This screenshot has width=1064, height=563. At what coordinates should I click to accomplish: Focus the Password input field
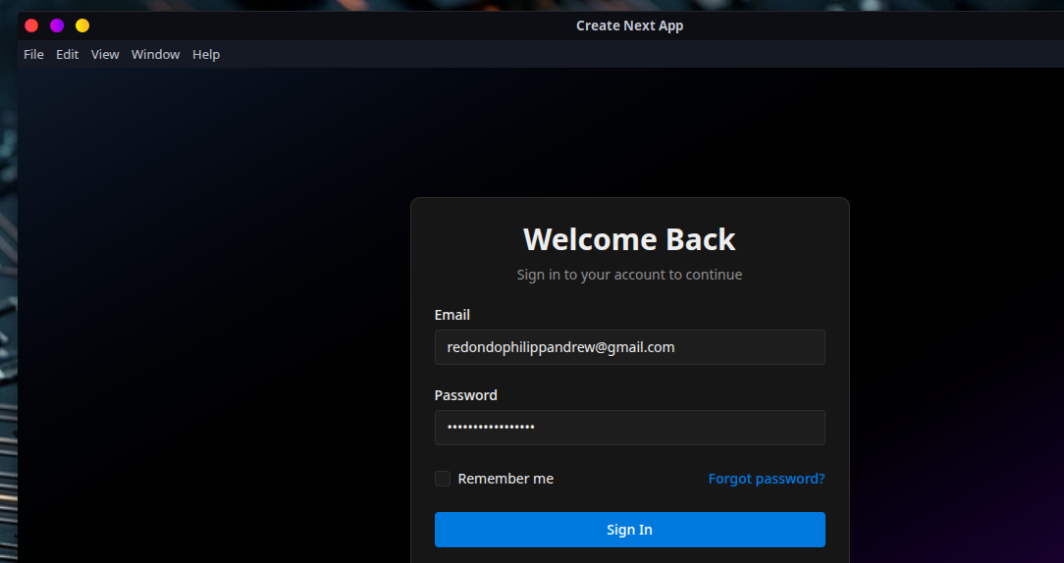[x=630, y=428]
